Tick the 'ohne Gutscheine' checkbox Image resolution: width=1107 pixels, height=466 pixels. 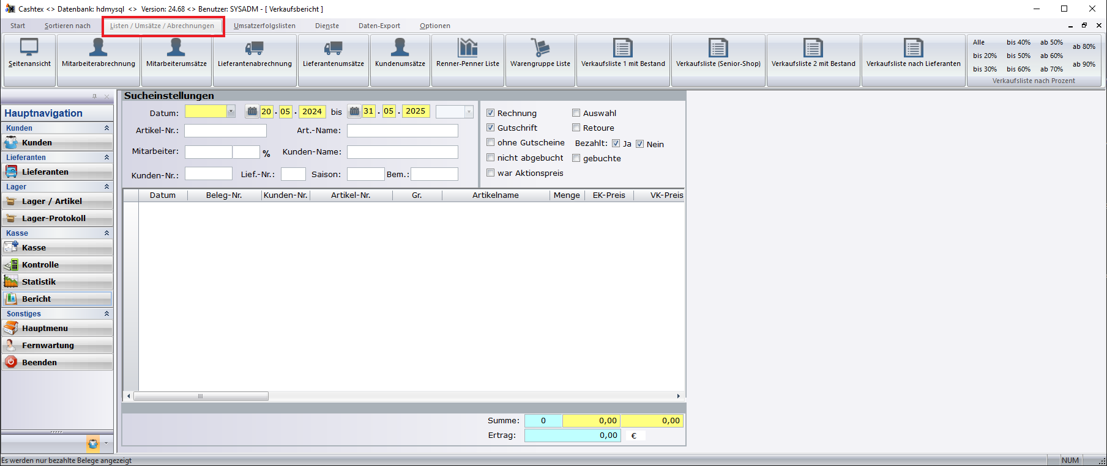pyautogui.click(x=491, y=142)
